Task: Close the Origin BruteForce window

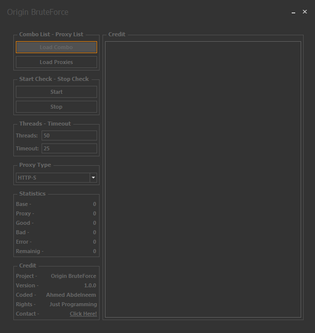Action: point(305,12)
